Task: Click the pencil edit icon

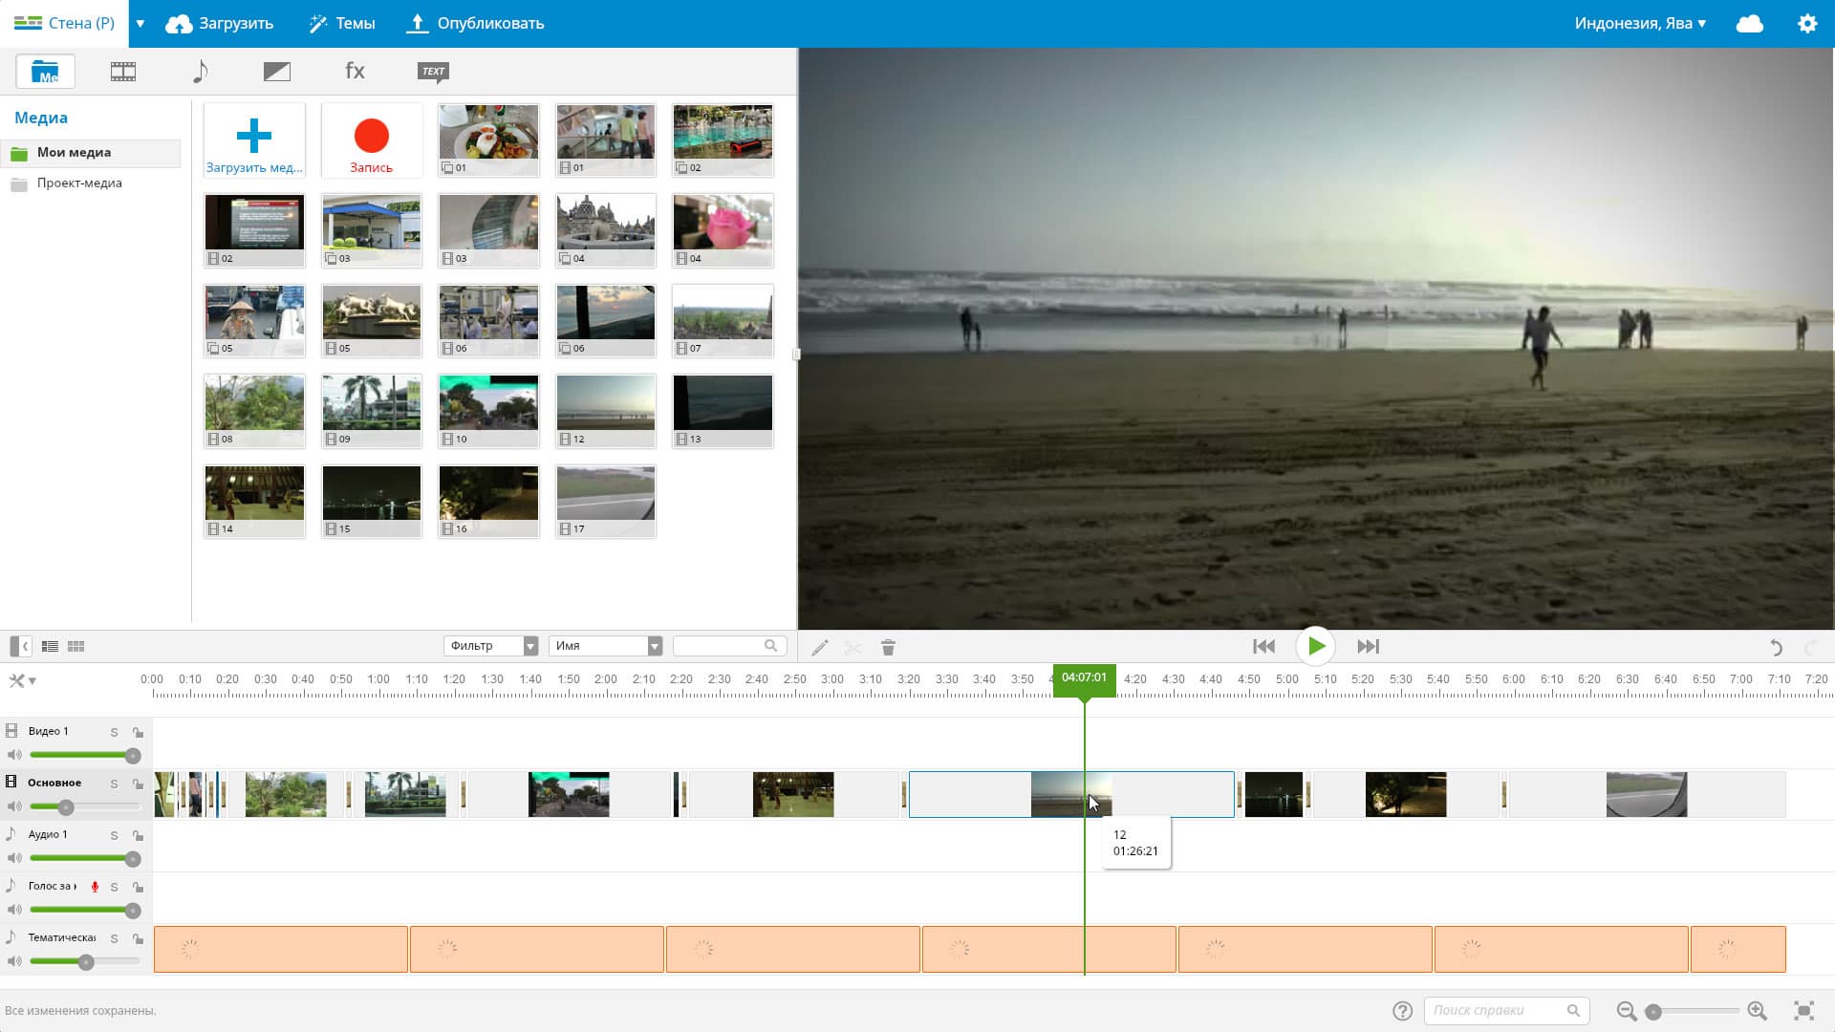Action: 819,648
